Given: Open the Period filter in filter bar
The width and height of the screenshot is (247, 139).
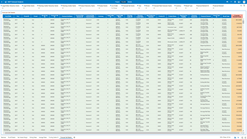Looking at the screenshot, I should point(147,7).
